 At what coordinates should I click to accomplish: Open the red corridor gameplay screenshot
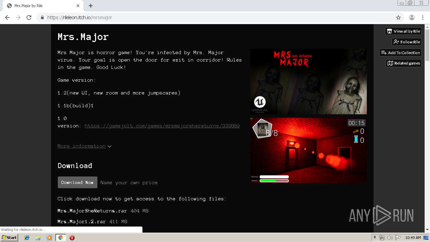(308, 150)
